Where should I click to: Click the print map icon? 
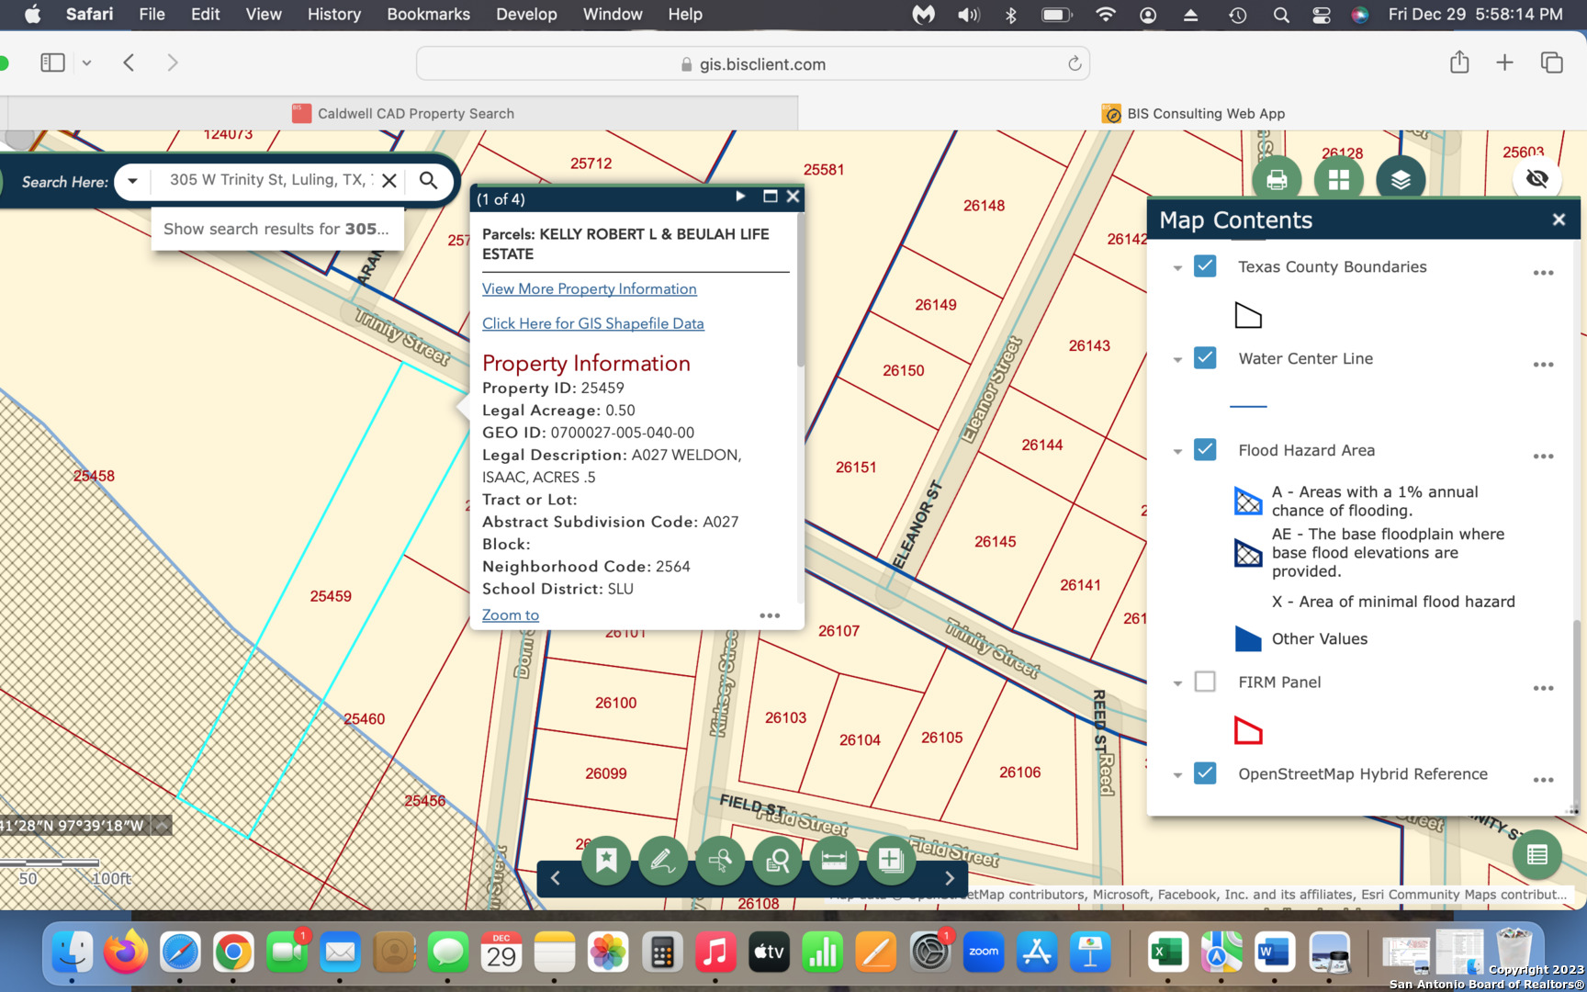(x=1277, y=180)
